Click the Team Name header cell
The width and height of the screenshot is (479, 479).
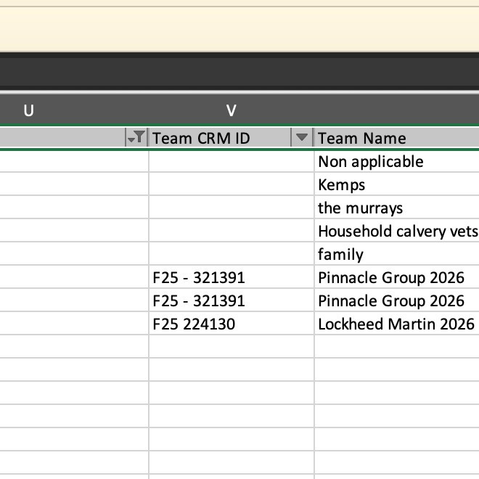click(x=377, y=138)
